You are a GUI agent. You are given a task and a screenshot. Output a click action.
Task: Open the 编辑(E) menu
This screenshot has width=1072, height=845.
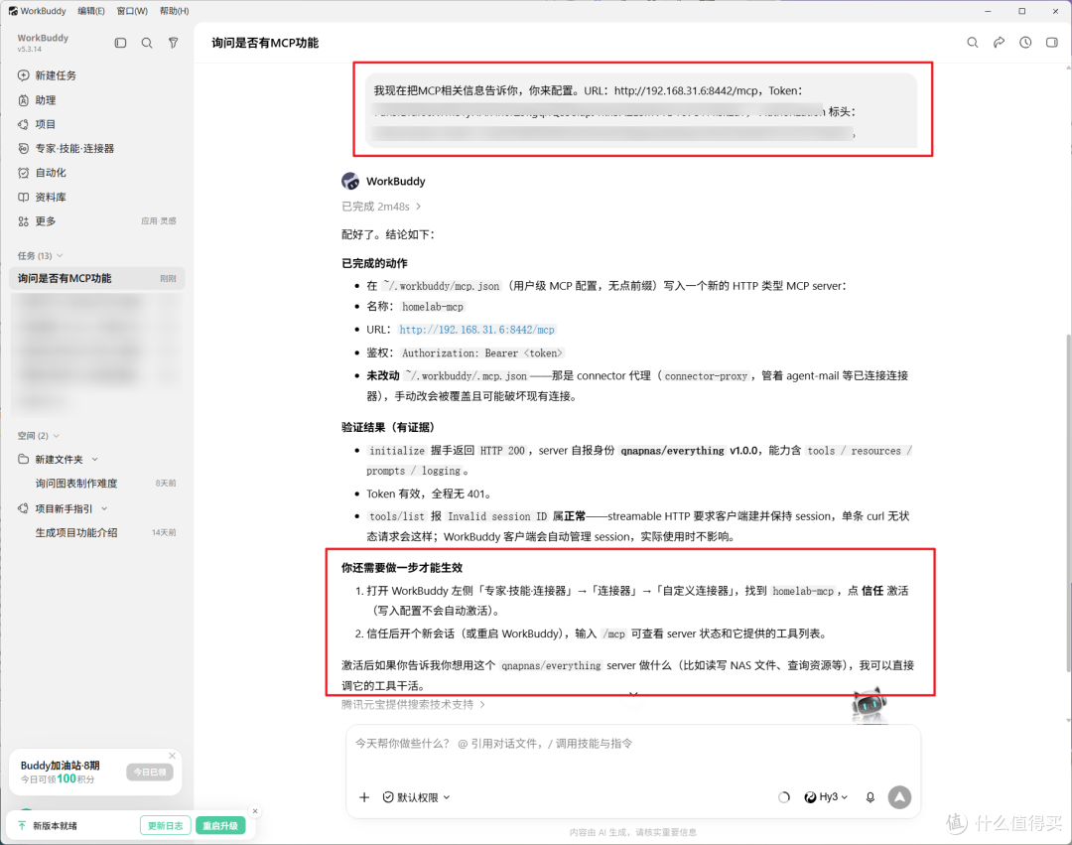[91, 11]
